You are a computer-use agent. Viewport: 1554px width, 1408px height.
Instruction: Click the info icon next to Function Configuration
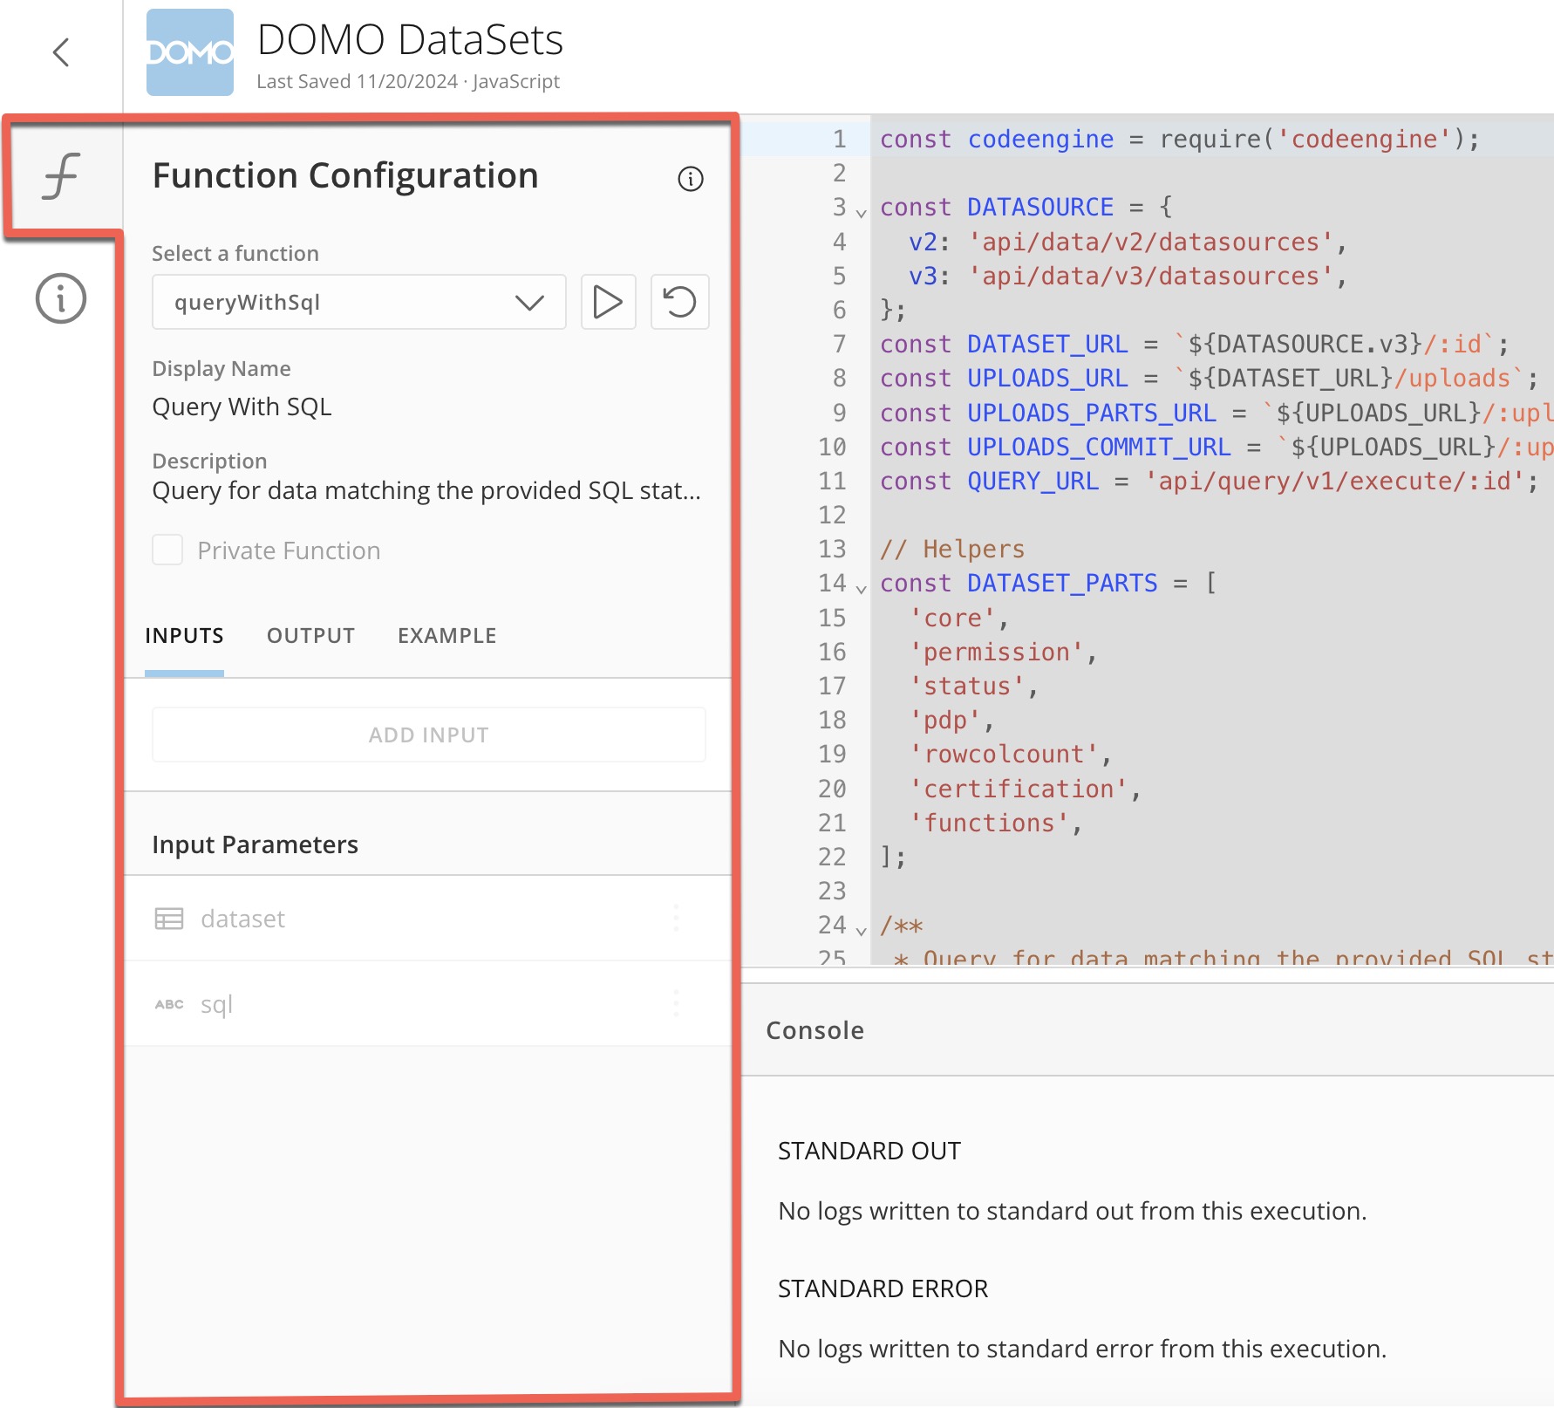coord(689,179)
